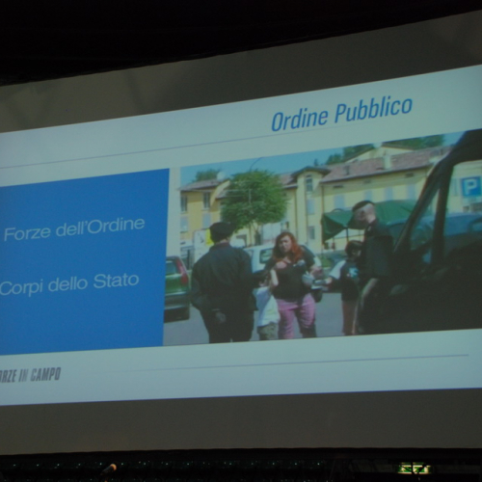Select the officer standing with his back turned
The width and height of the screenshot is (482, 482).
click(x=224, y=282)
